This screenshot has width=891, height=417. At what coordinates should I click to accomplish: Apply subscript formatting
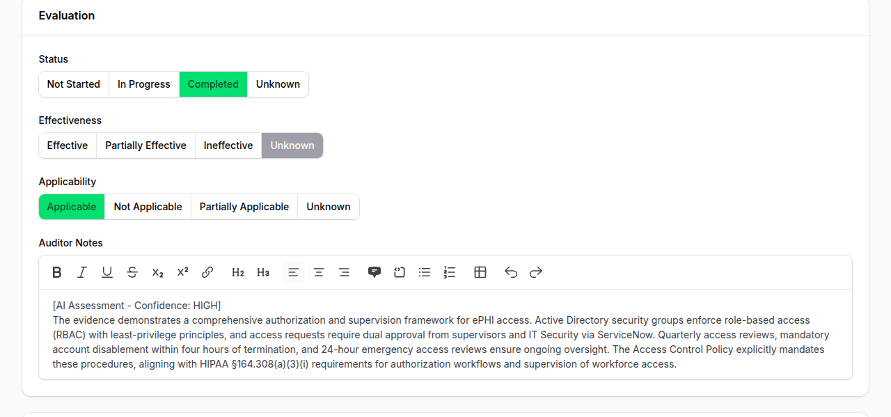point(157,272)
